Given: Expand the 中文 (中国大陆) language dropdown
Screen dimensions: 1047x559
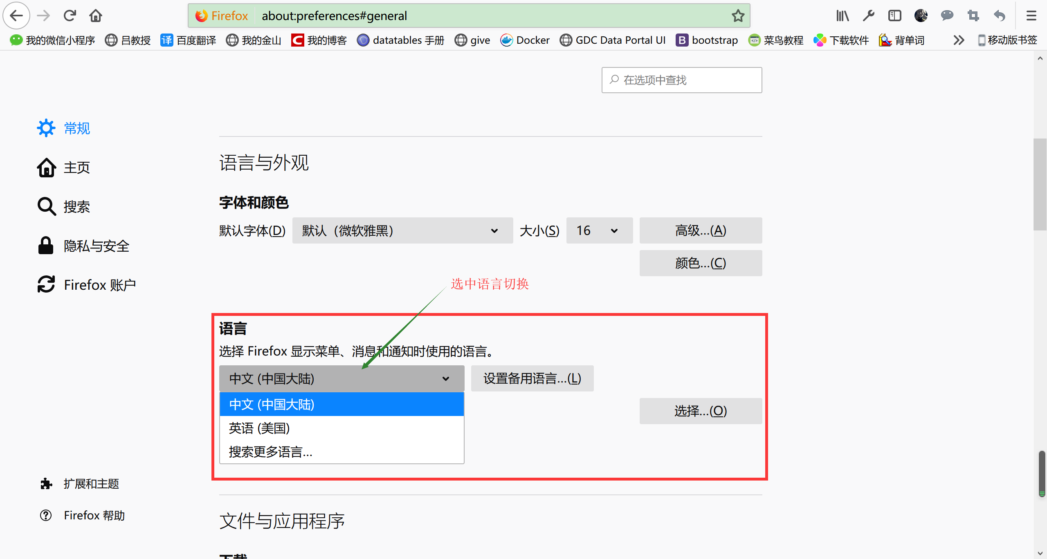Looking at the screenshot, I should click(x=342, y=378).
